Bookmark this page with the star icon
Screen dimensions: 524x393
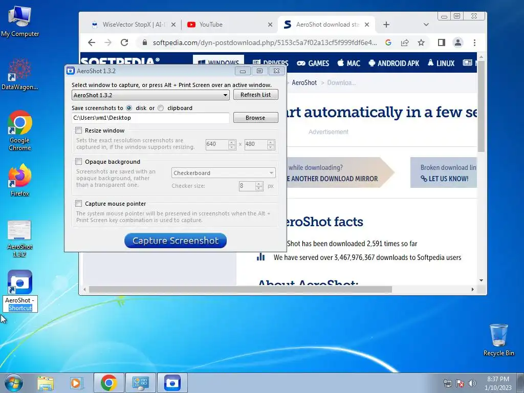point(421,42)
